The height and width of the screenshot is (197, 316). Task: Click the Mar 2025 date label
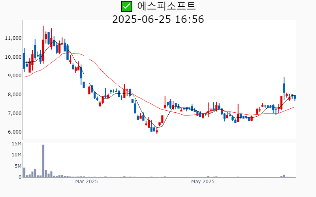point(87,182)
